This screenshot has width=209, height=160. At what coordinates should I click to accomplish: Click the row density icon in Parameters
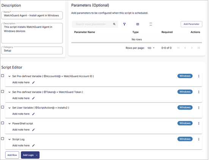(151, 24)
